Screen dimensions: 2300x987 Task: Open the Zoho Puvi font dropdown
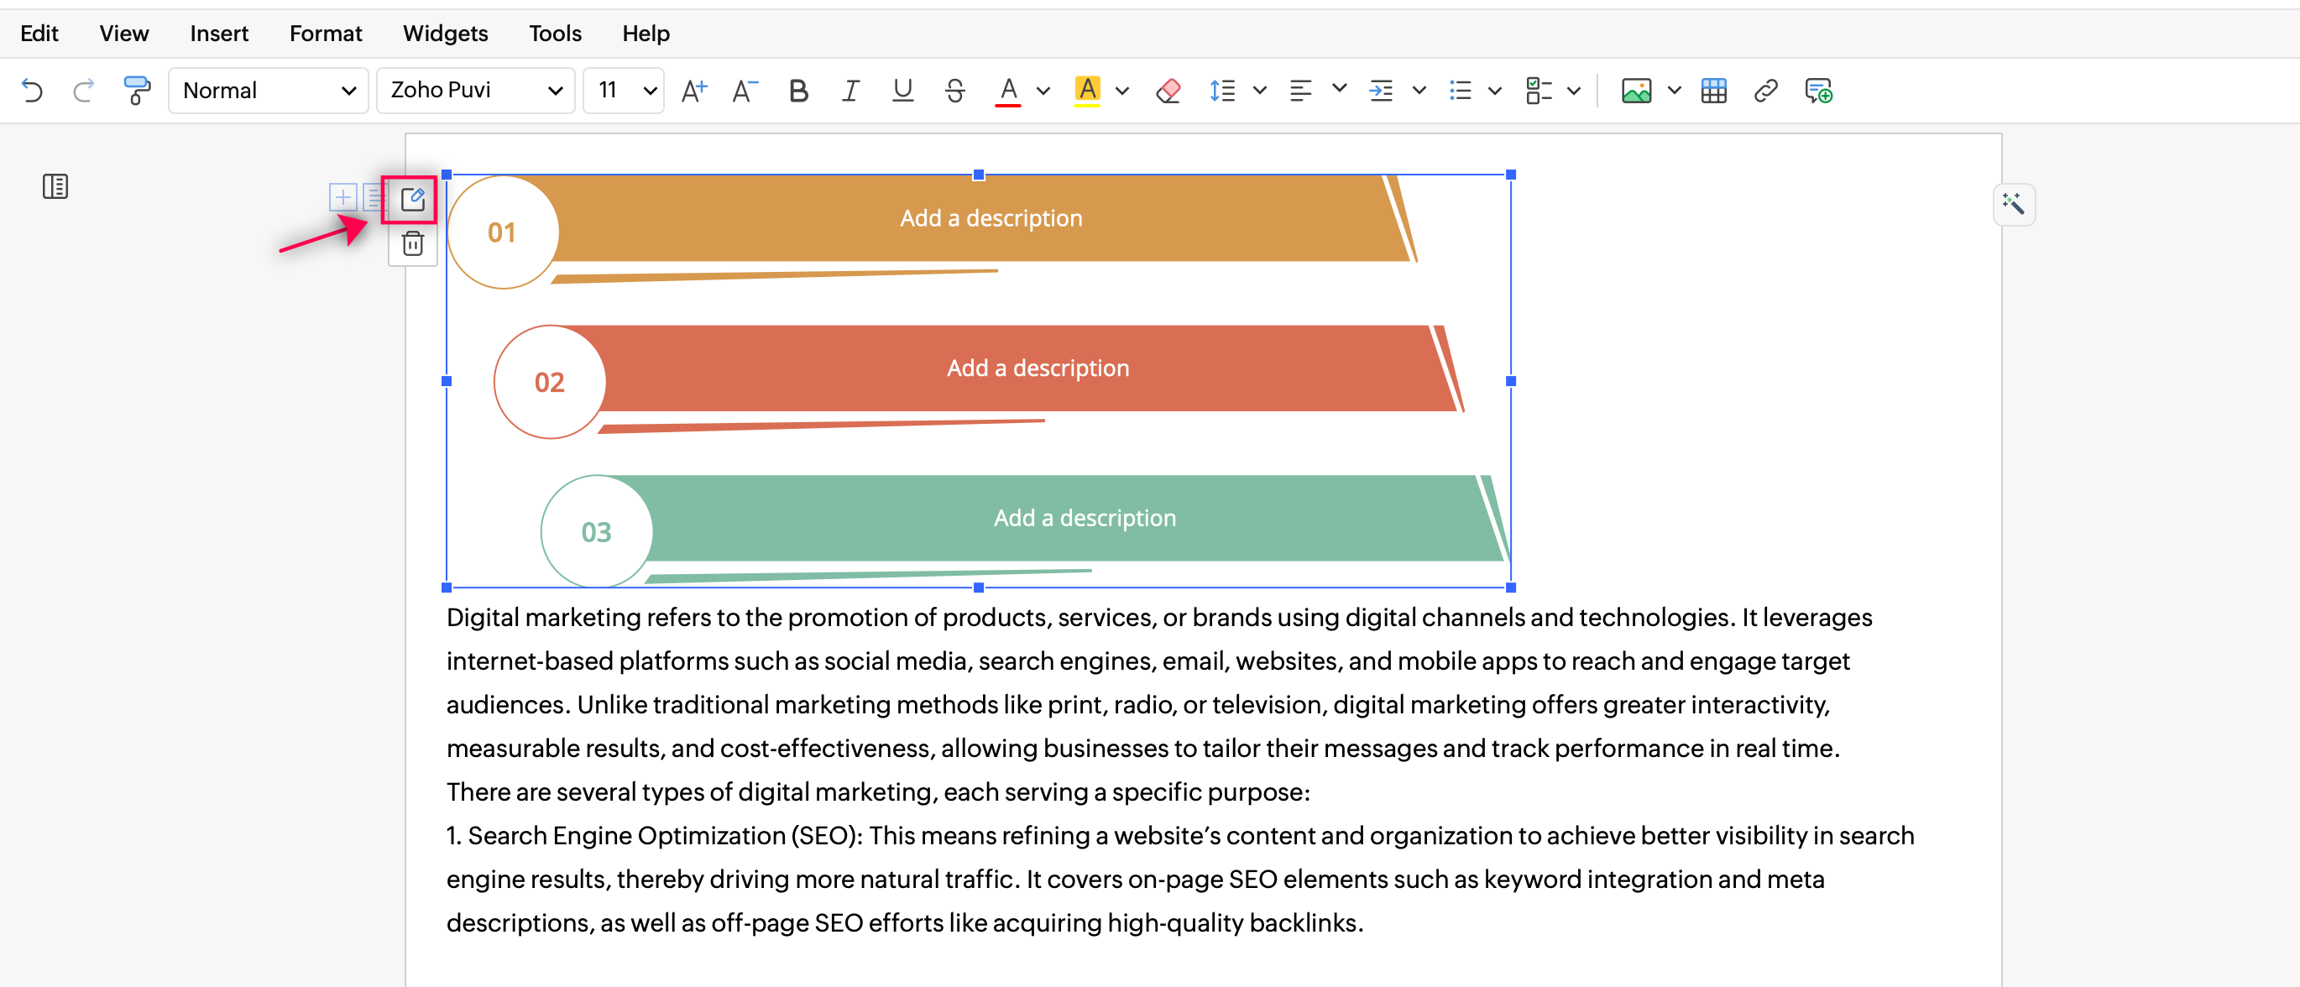pos(475,90)
